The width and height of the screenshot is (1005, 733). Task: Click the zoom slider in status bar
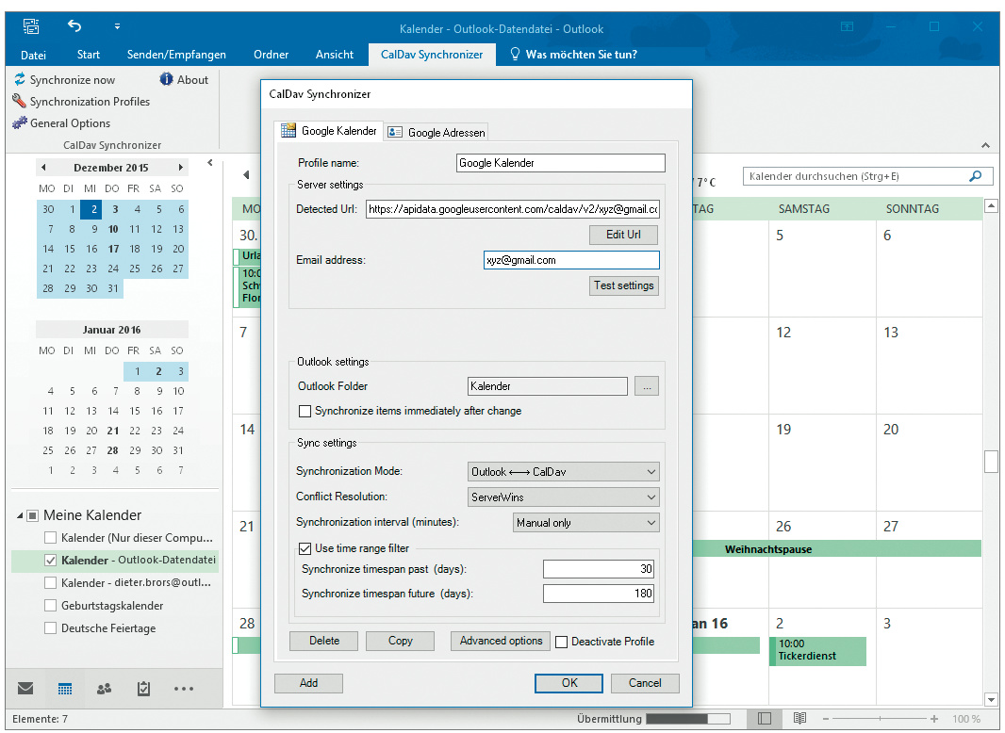coord(880,719)
